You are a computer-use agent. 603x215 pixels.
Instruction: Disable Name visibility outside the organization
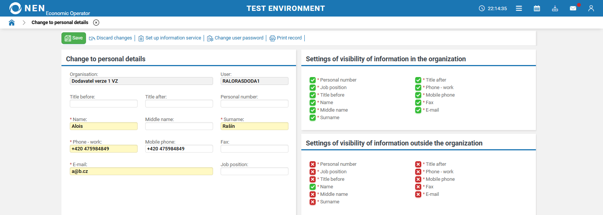click(313, 187)
